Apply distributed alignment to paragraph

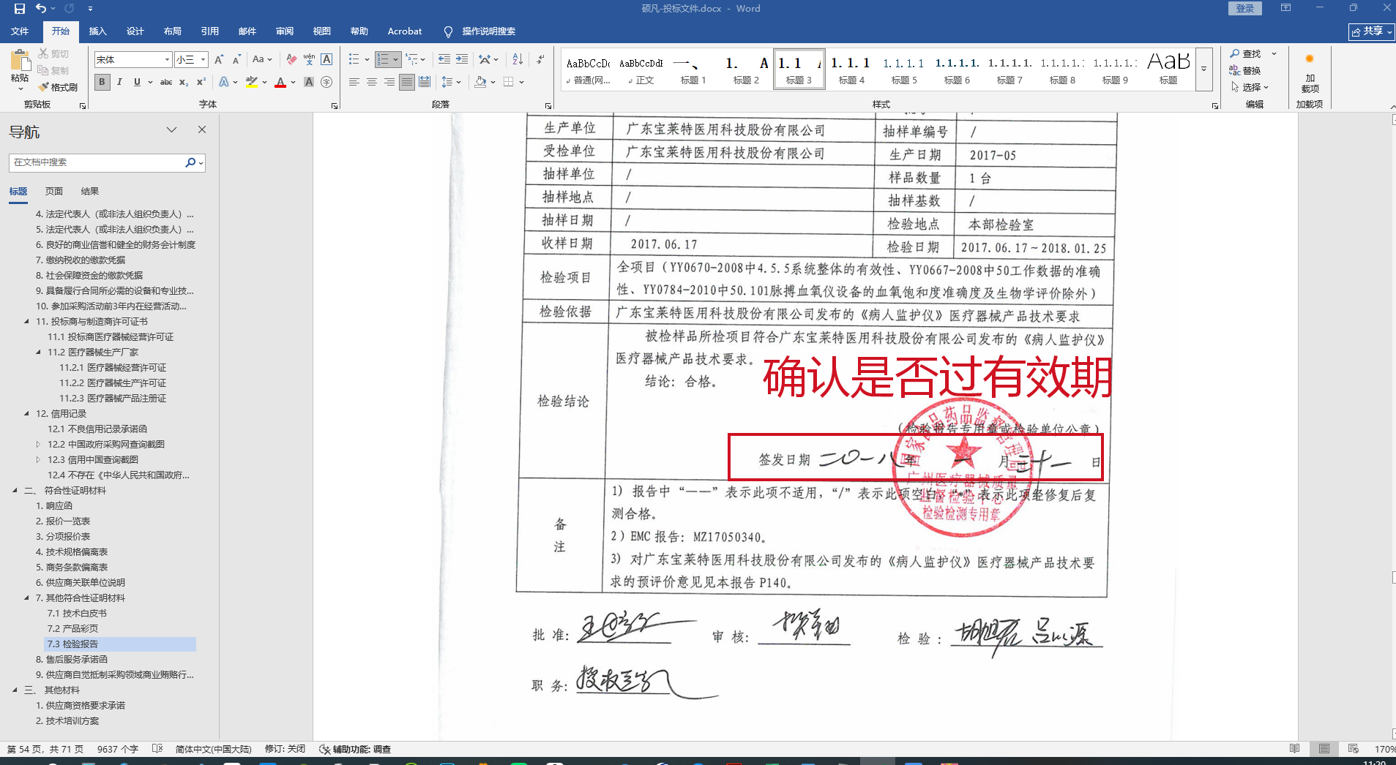point(425,82)
